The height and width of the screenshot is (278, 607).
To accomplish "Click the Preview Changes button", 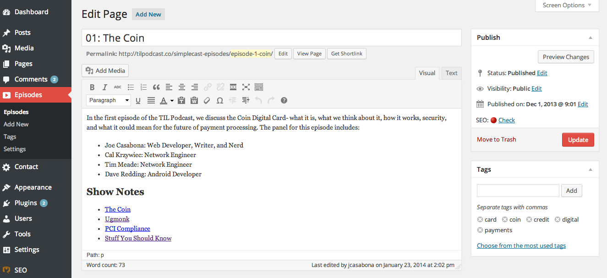I will coord(566,57).
